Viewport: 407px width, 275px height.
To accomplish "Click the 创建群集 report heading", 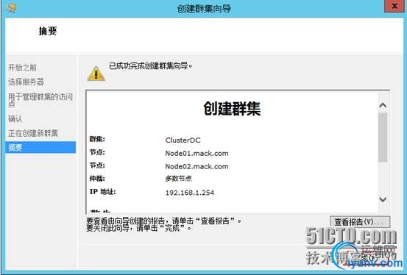I will (x=232, y=108).
